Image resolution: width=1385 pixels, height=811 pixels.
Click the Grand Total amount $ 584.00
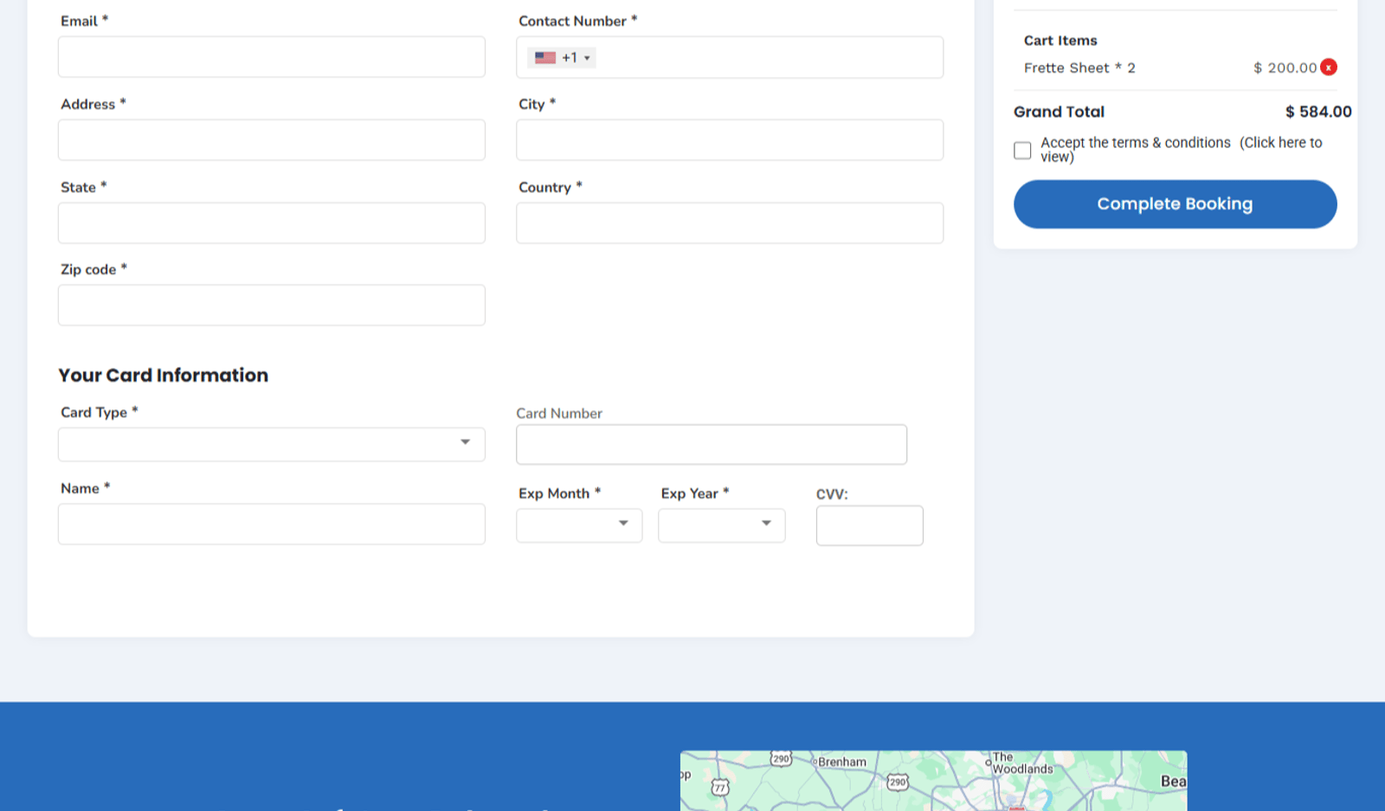coord(1318,112)
